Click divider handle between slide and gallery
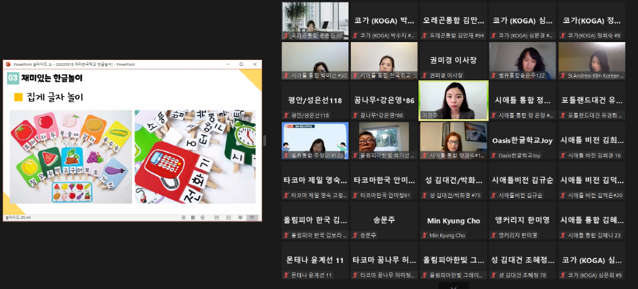Screen dimensions: 638x289 (x=264, y=140)
